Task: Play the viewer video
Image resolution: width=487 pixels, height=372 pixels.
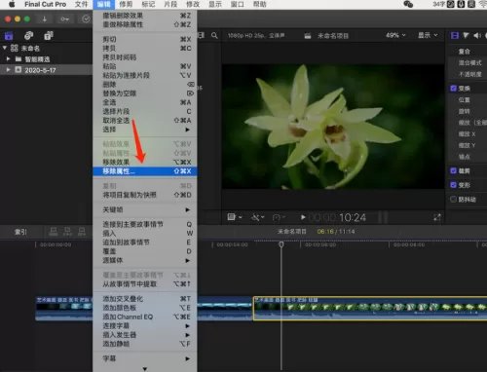Action: click(303, 217)
